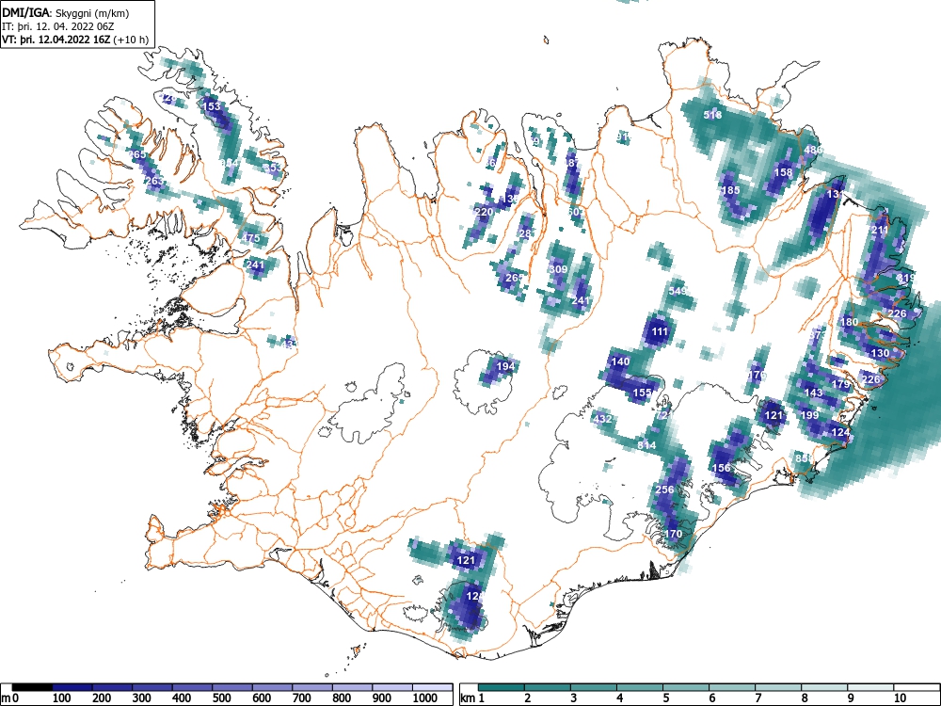Image resolution: width=941 pixels, height=706 pixels.
Task: Click the 475 visibility value in the west
Action: (251, 238)
